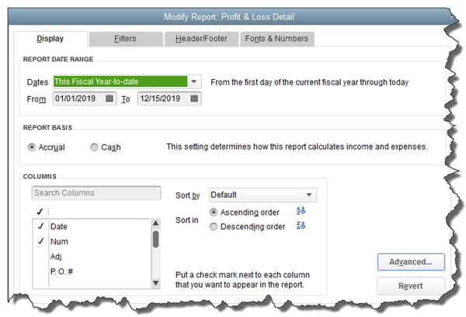Click the Advanced button
Image resolution: width=466 pixels, height=317 pixels.
(410, 260)
